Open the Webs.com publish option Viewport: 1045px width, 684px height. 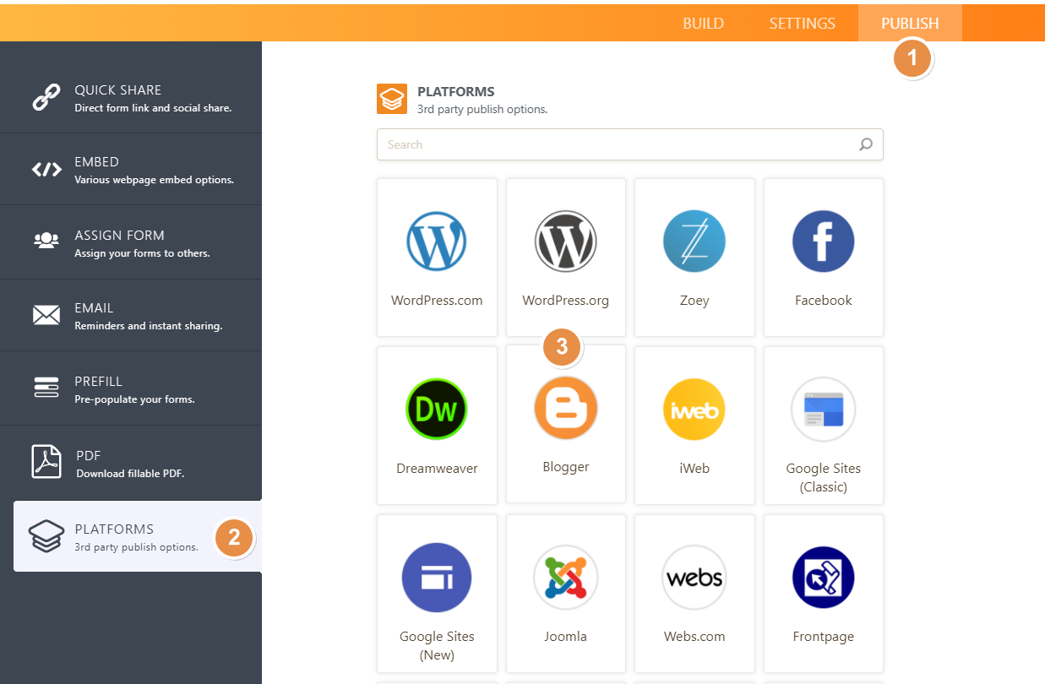pos(694,578)
